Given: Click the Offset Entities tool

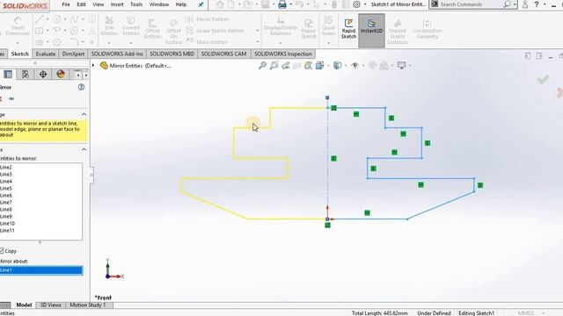Looking at the screenshot, I should [152, 29].
